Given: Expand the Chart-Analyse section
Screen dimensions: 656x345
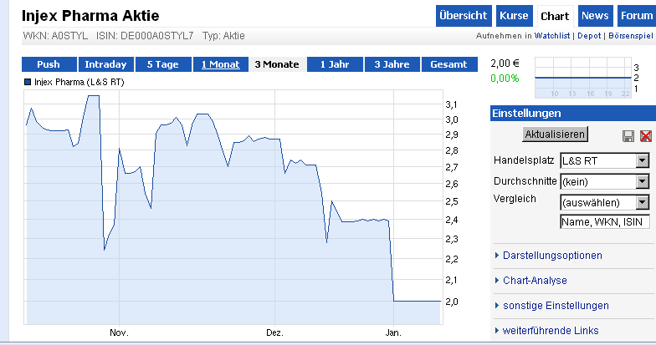Looking at the screenshot, I should tap(535, 280).
